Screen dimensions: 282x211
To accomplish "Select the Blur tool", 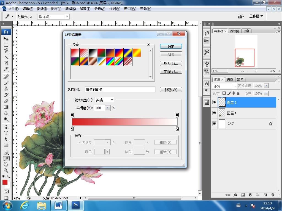I will [6, 113].
